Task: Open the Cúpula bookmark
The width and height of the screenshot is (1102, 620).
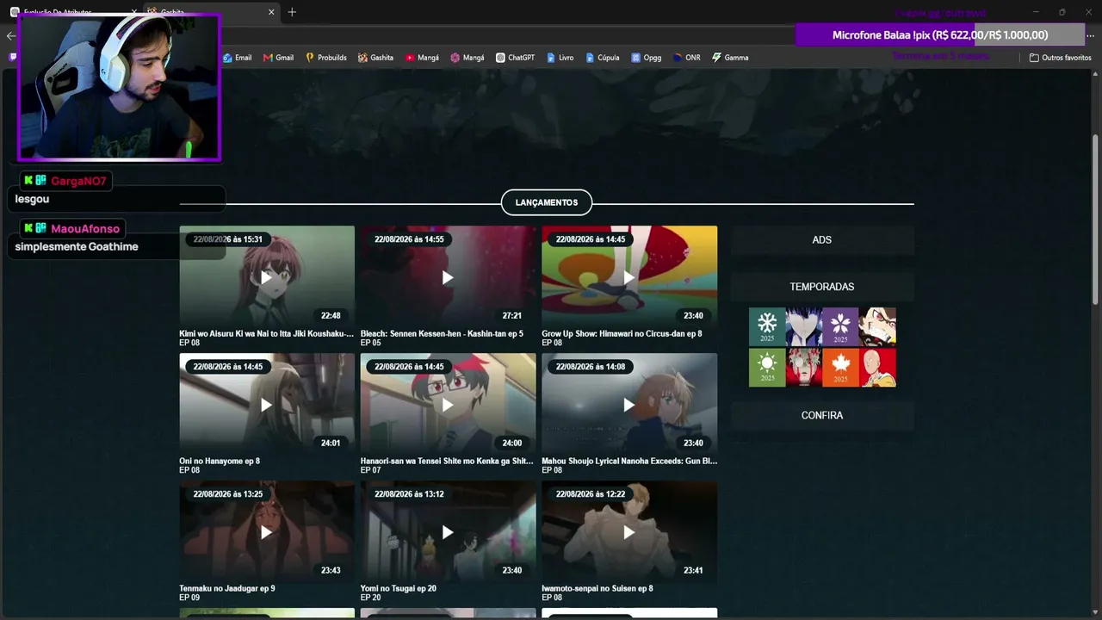Action: 602,58
